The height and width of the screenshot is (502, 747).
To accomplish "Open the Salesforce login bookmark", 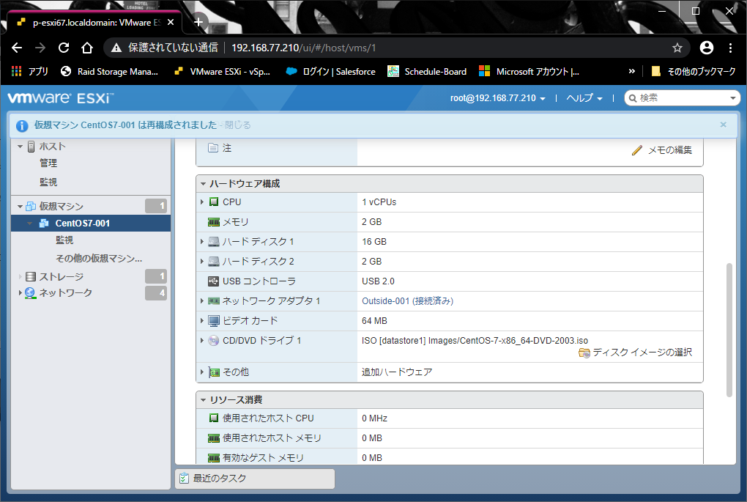I will pos(330,72).
